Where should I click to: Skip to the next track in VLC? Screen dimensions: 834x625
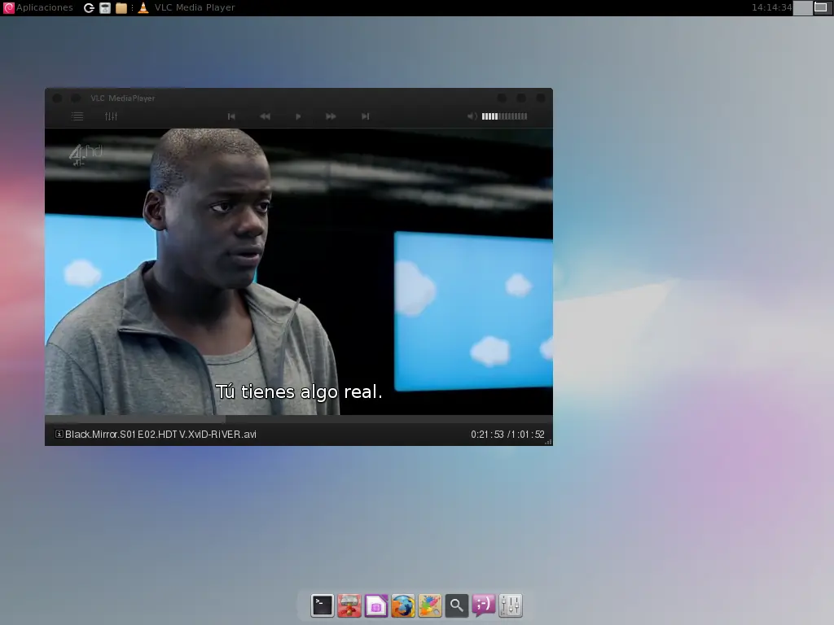click(366, 116)
